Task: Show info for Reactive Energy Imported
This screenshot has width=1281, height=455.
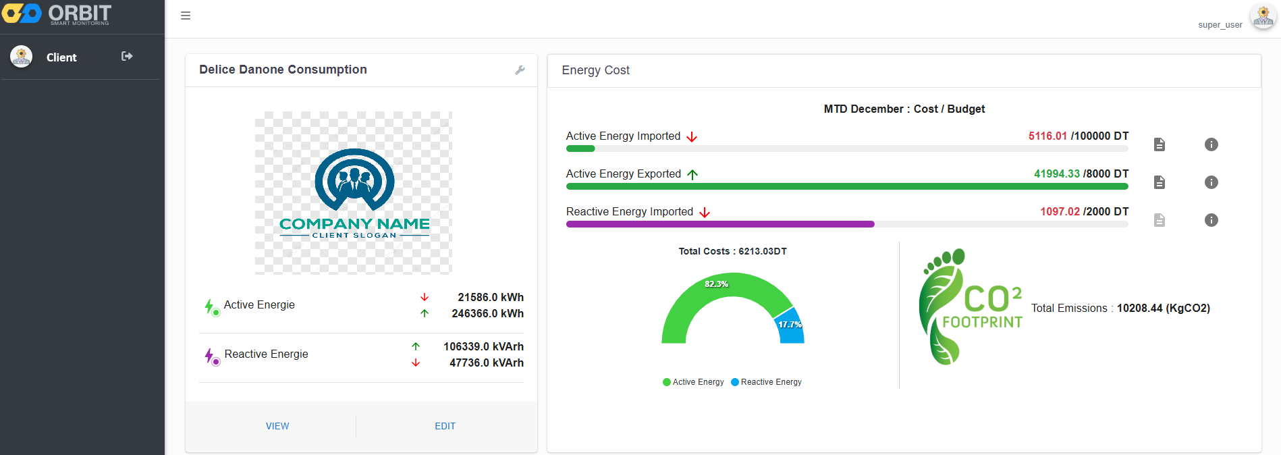Action: point(1211,220)
